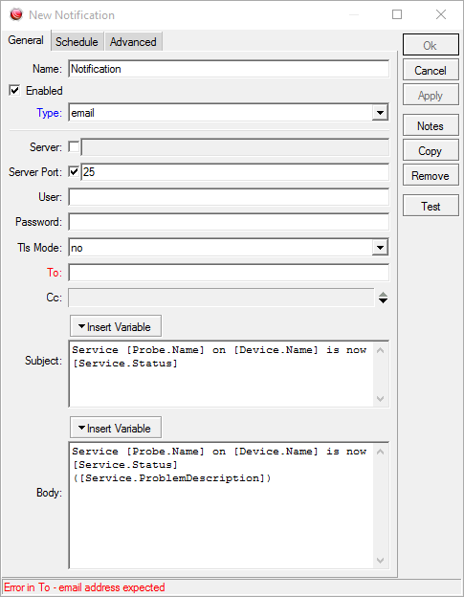464x597 pixels.
Task: Click into the To email field
Action: [229, 273]
